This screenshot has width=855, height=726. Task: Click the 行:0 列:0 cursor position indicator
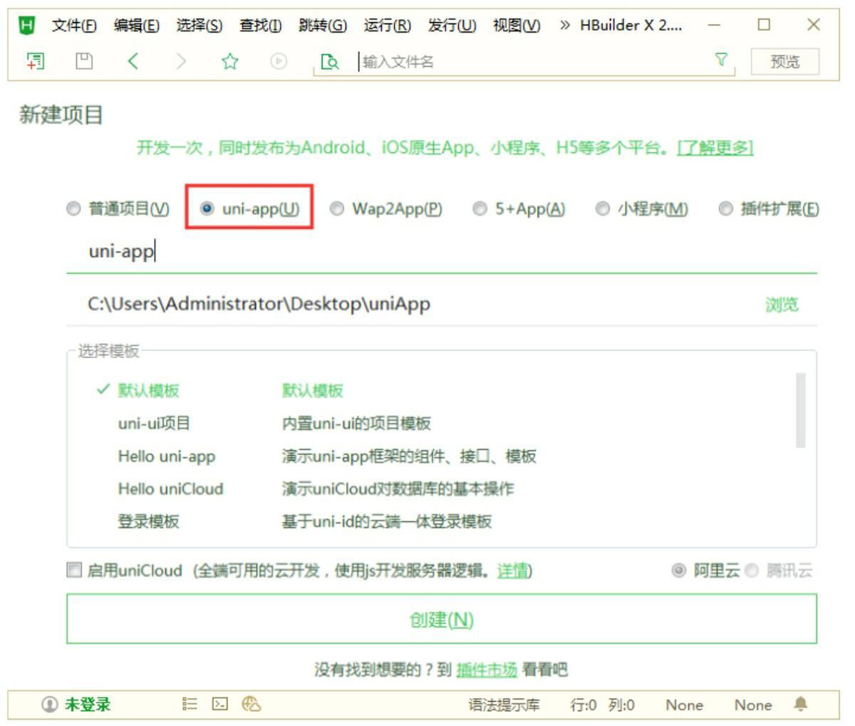603,705
